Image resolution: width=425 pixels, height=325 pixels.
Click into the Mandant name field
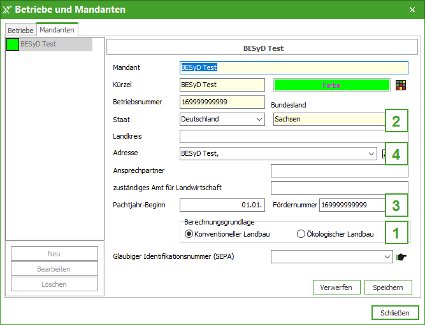[x=294, y=67]
